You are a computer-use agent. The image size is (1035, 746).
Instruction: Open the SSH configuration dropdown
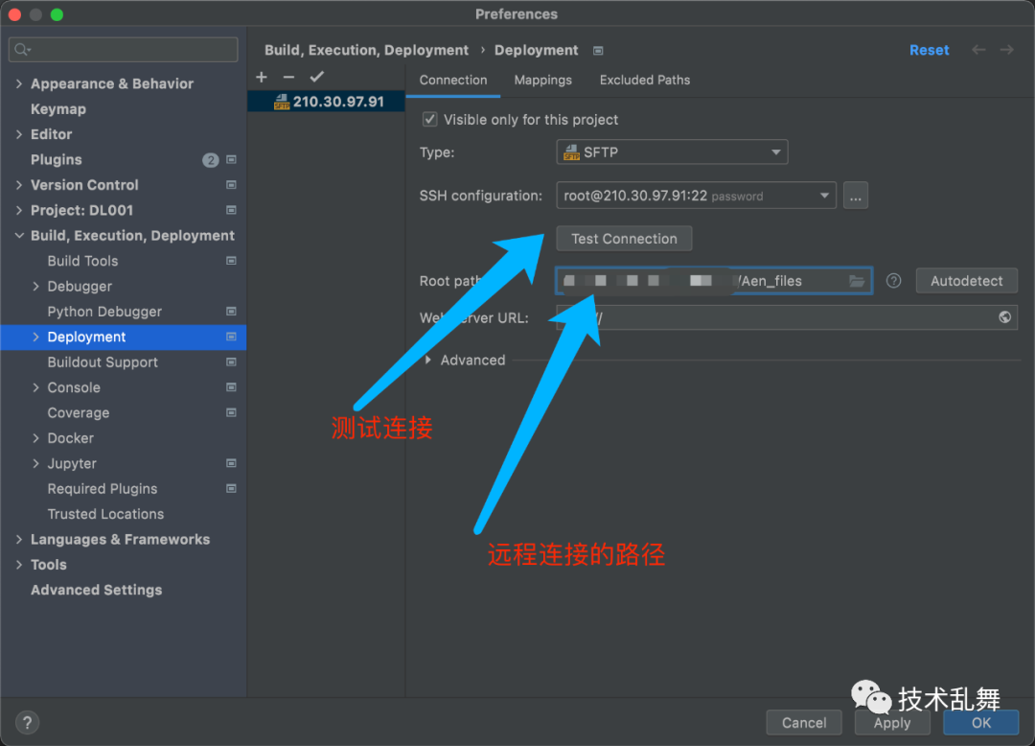point(697,196)
